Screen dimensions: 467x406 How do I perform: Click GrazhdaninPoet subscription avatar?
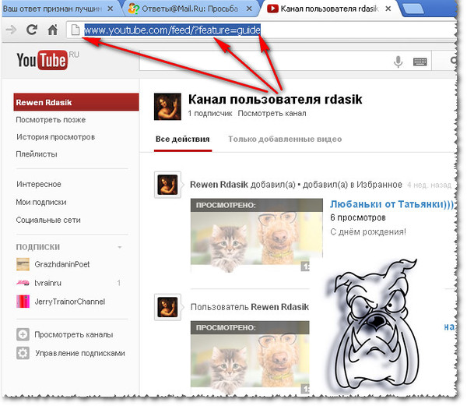[x=23, y=264]
